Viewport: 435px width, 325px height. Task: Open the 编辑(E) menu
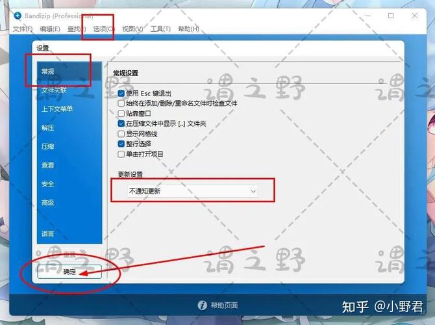pyautogui.click(x=50, y=29)
